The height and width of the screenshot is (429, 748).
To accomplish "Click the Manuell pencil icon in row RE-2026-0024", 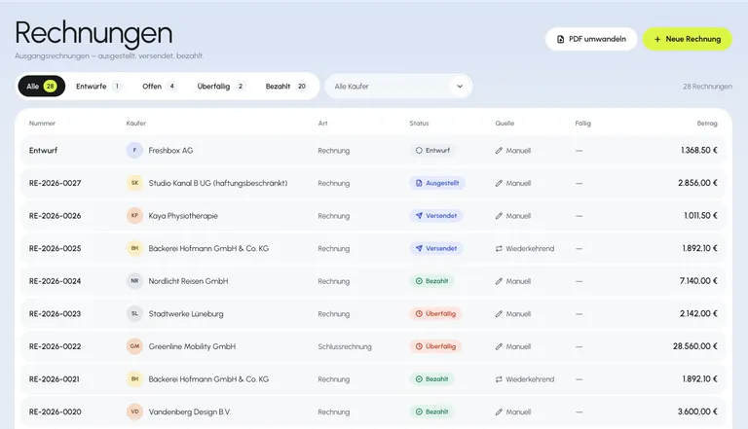I will (499, 281).
